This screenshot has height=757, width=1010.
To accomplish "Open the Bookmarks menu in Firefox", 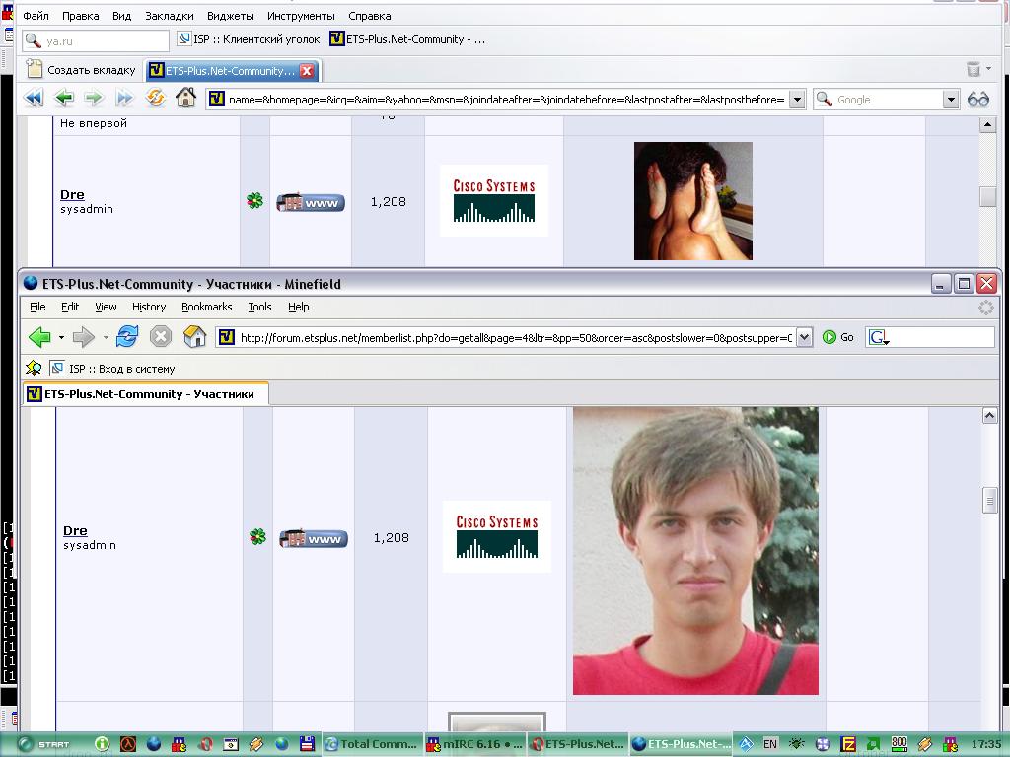I will pyautogui.click(x=206, y=307).
